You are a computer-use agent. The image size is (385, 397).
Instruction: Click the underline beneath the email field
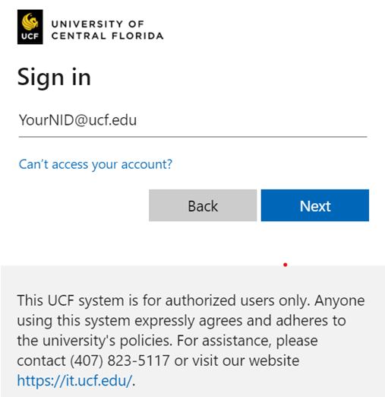[x=193, y=137]
